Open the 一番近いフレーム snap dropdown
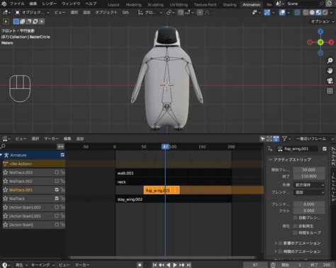336x268 pixels. point(314,139)
